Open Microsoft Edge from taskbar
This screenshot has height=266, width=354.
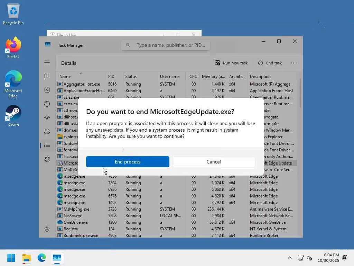(42, 258)
